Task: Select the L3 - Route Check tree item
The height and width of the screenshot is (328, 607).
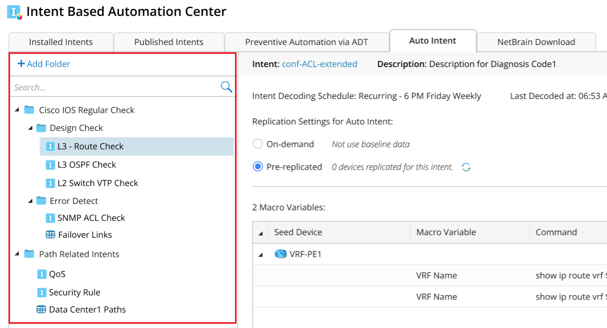Action: click(x=137, y=146)
